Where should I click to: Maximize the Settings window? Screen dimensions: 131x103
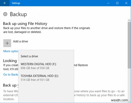117,3
